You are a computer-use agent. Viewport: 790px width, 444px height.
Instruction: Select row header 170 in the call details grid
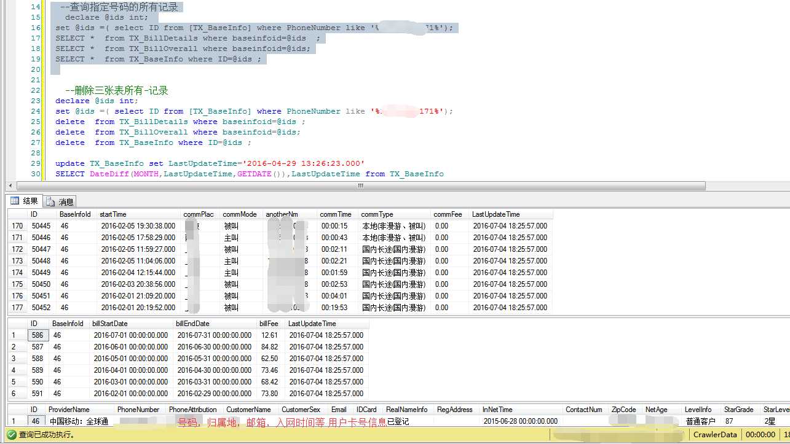pos(17,226)
